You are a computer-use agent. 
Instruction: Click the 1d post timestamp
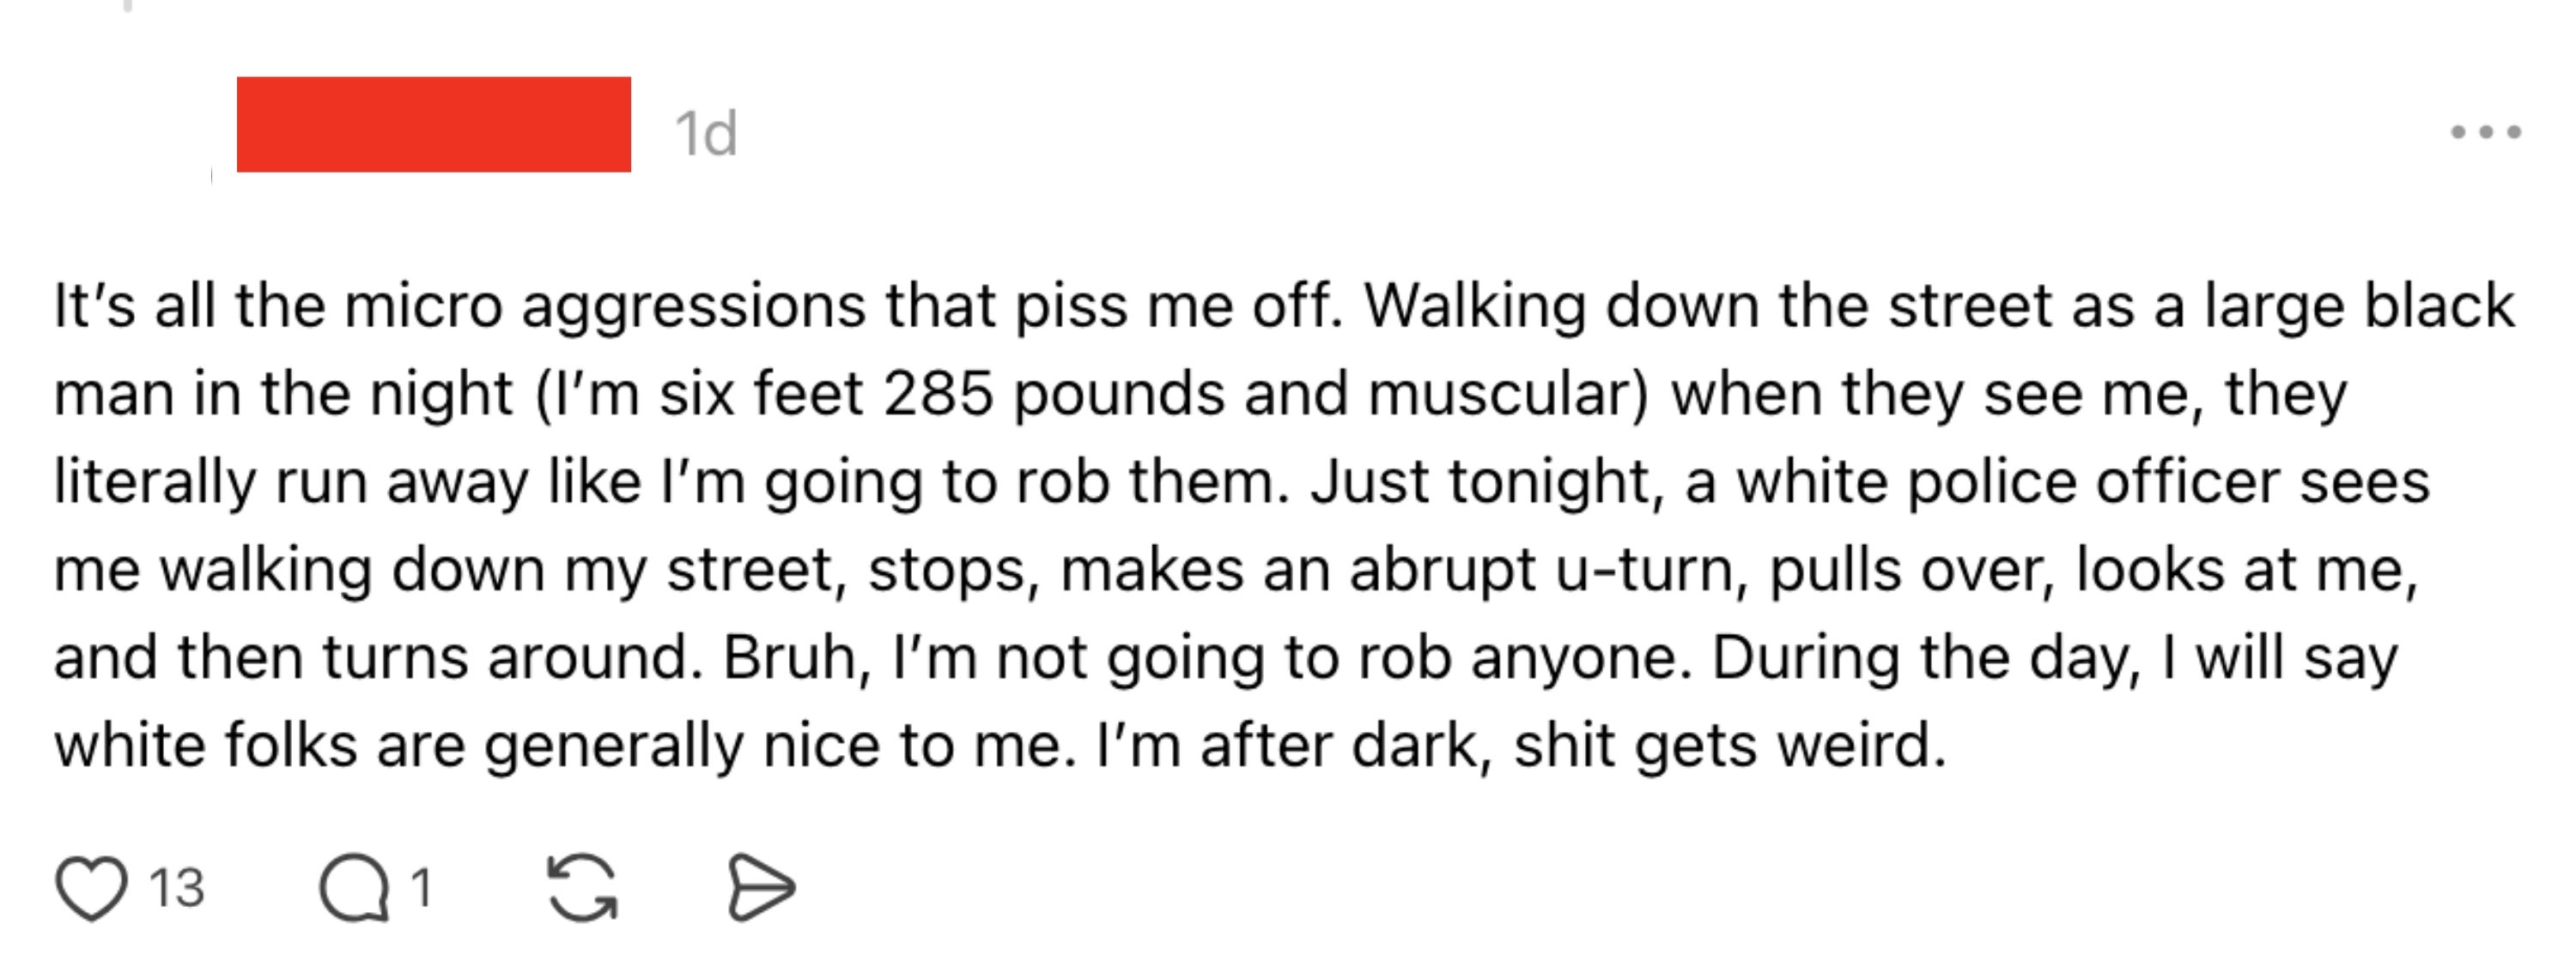(x=706, y=134)
